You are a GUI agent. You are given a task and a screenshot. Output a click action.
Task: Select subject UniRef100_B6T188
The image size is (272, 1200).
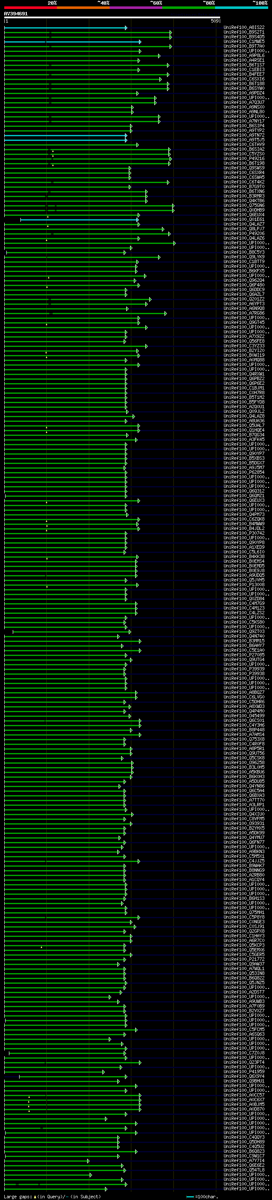[x=244, y=83]
